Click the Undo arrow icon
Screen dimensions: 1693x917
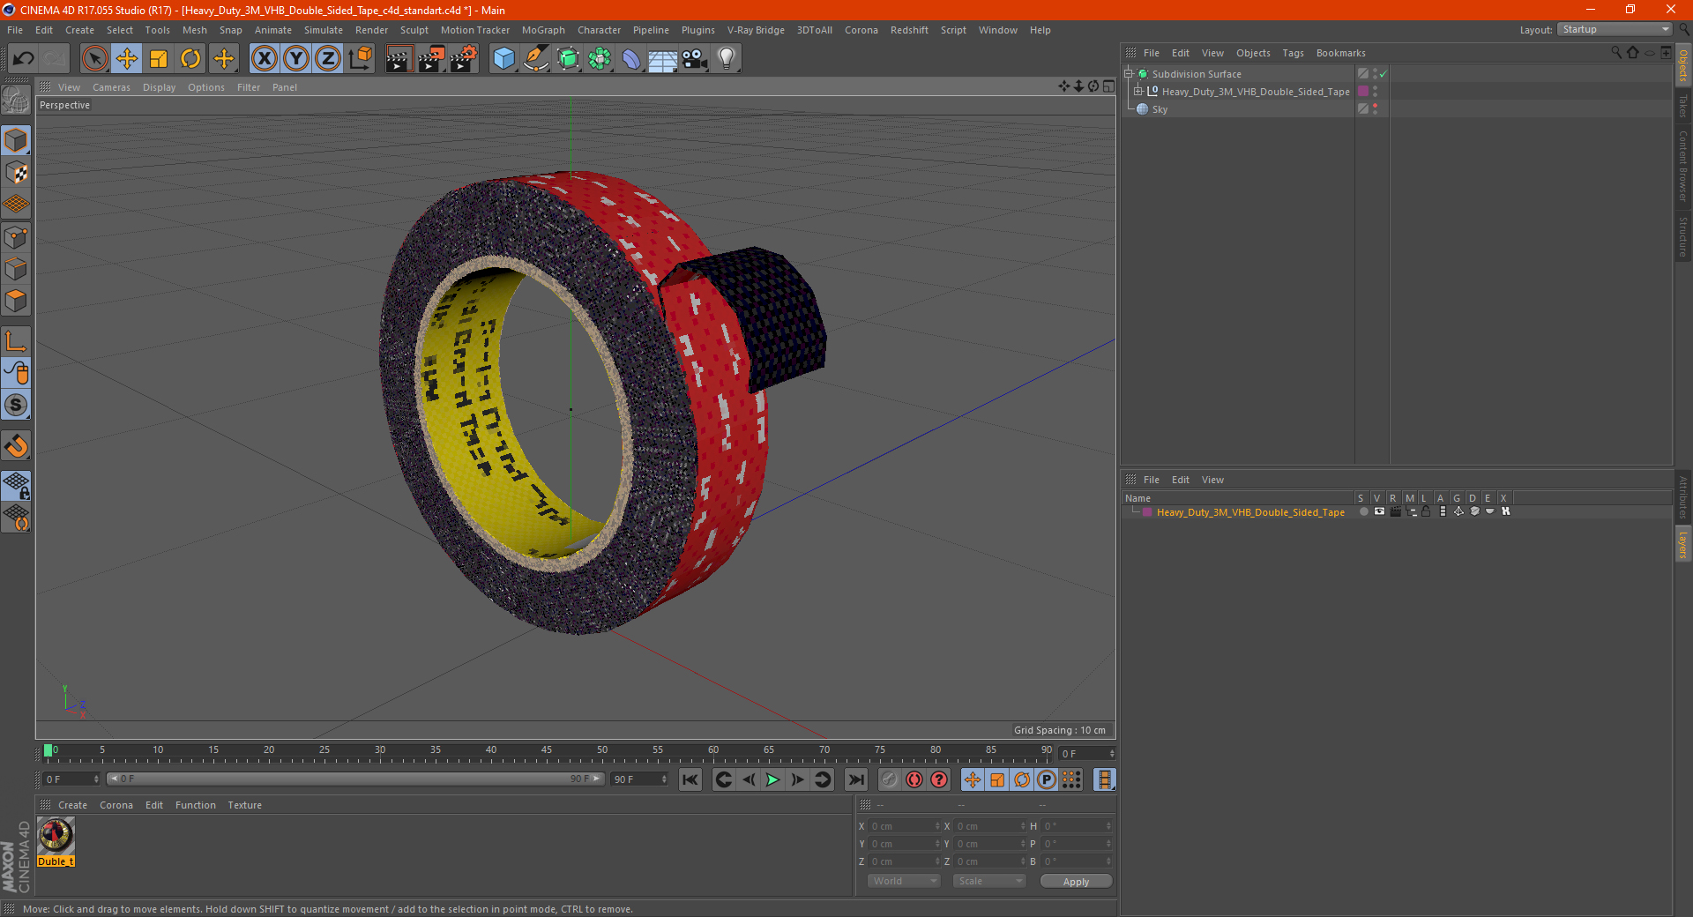tap(24, 59)
